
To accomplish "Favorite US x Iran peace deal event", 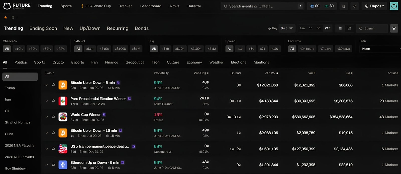I will [x=53, y=148].
